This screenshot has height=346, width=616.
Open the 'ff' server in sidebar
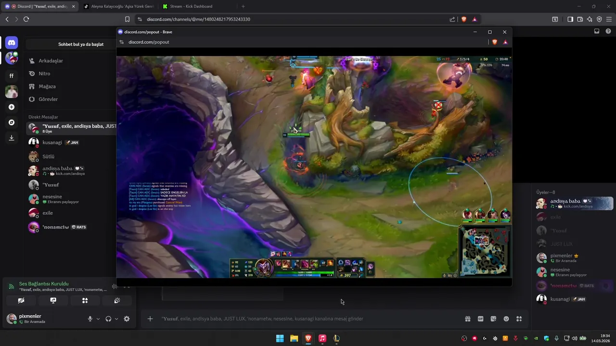[12, 76]
